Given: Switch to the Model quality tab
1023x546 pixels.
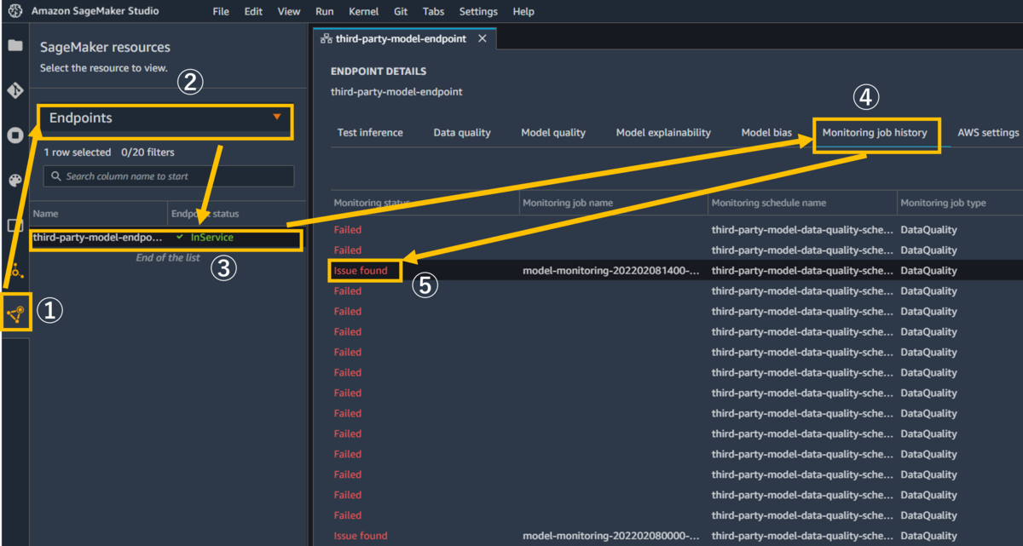Looking at the screenshot, I should tap(553, 133).
